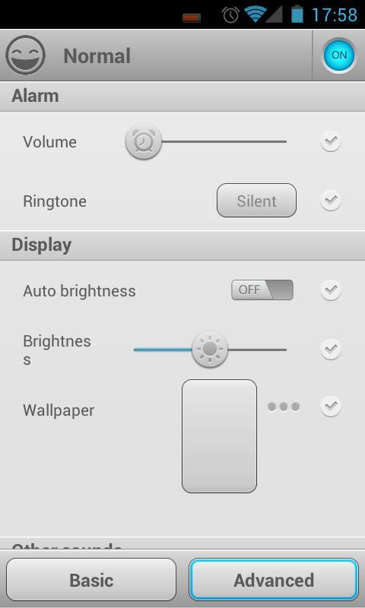This screenshot has width=365, height=608.
Task: Tap the alarm clock status bar icon
Action: [x=230, y=15]
